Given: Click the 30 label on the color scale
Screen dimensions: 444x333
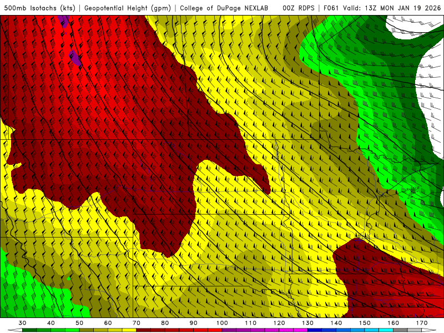Looking at the screenshot, I should point(22,323).
